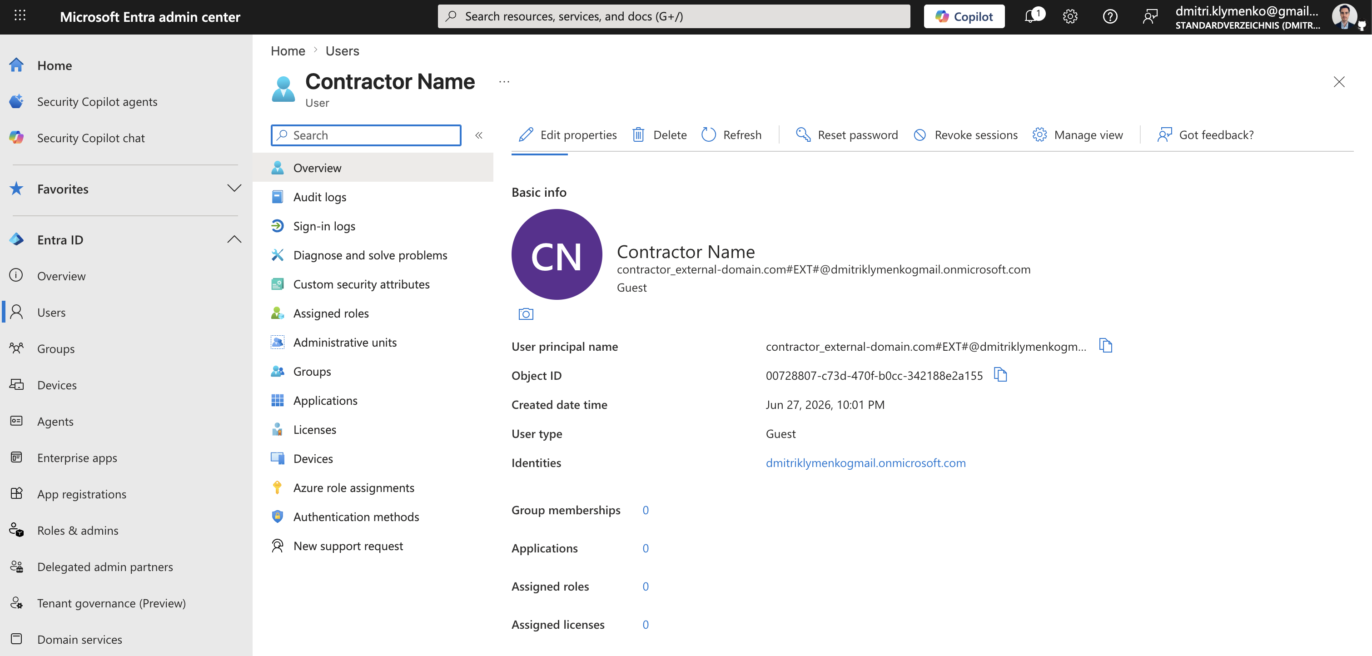Click Reset password in toolbar
The width and height of the screenshot is (1372, 656).
(847, 135)
